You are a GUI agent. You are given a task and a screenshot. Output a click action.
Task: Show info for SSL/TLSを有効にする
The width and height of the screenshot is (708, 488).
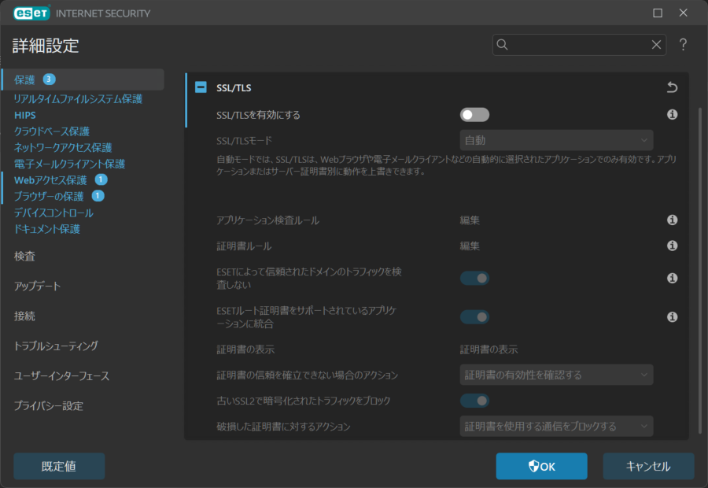pos(672,115)
